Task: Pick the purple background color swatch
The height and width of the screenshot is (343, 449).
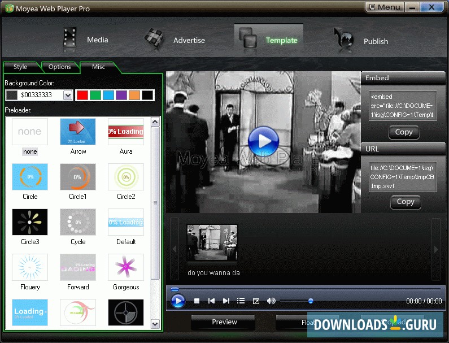Action: pyautogui.click(x=121, y=95)
